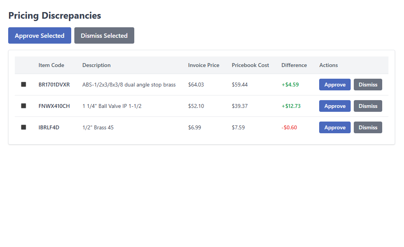Click the Pricebook Cost column header
Viewport: 404px width, 247px height.
pyautogui.click(x=250, y=65)
